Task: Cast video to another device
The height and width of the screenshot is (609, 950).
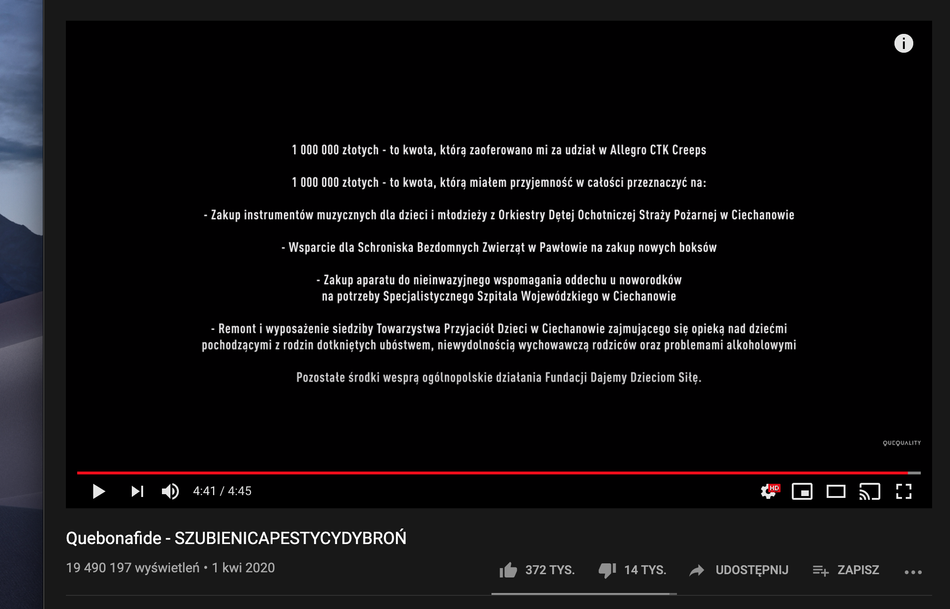Action: click(x=870, y=491)
